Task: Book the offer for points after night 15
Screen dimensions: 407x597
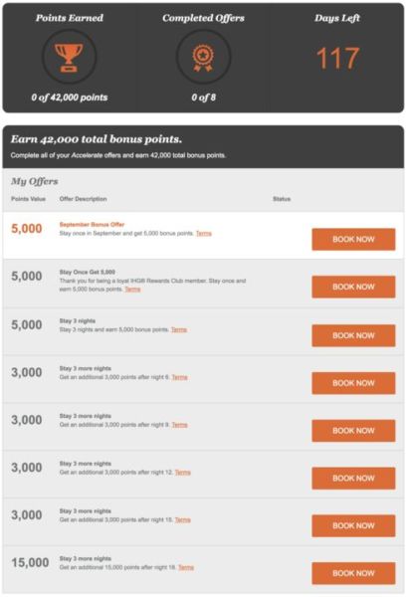Action: (x=353, y=525)
